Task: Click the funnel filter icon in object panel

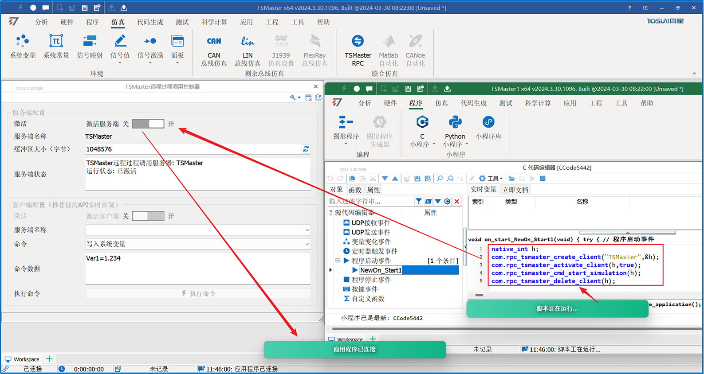Action: [x=418, y=201]
